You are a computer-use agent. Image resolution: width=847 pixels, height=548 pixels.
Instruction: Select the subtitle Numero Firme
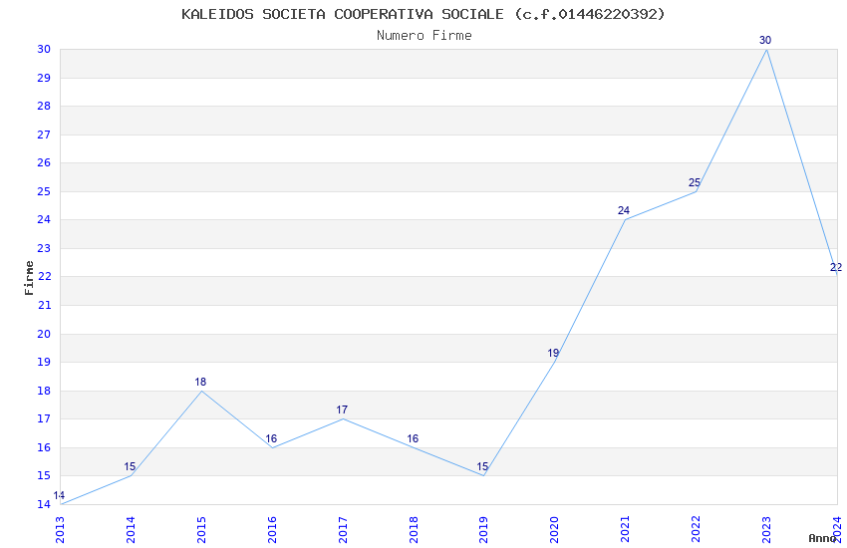[x=424, y=35]
